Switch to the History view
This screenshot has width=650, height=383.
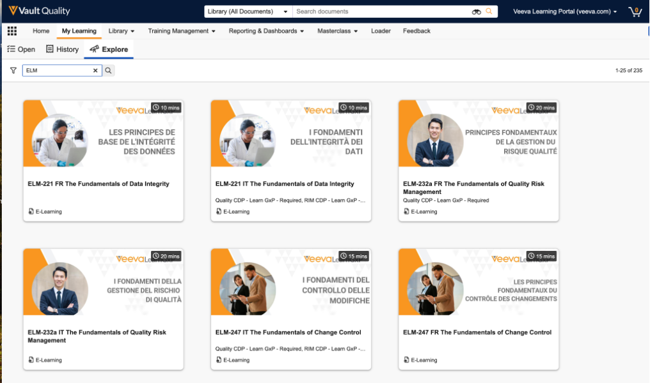tap(62, 49)
